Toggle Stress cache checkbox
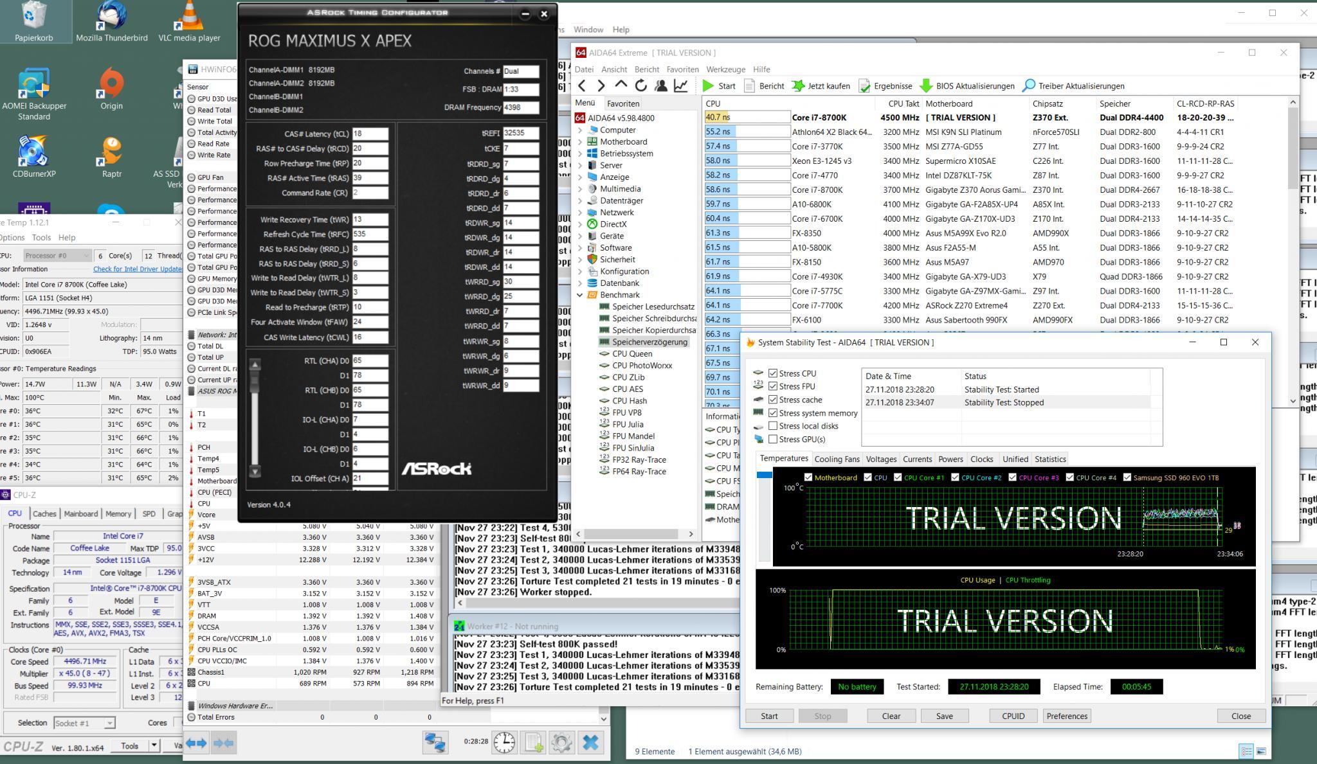The image size is (1317, 764). [x=773, y=400]
